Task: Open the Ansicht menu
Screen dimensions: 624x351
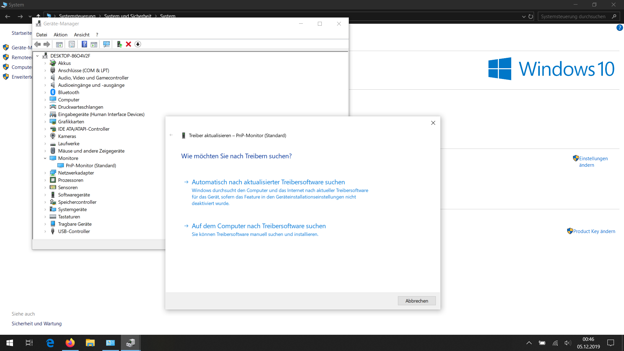Action: pyautogui.click(x=82, y=35)
